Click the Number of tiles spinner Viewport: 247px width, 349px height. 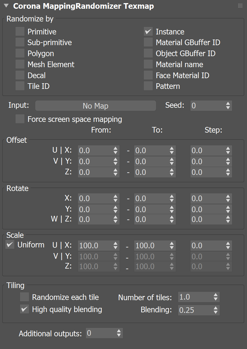[216, 297]
